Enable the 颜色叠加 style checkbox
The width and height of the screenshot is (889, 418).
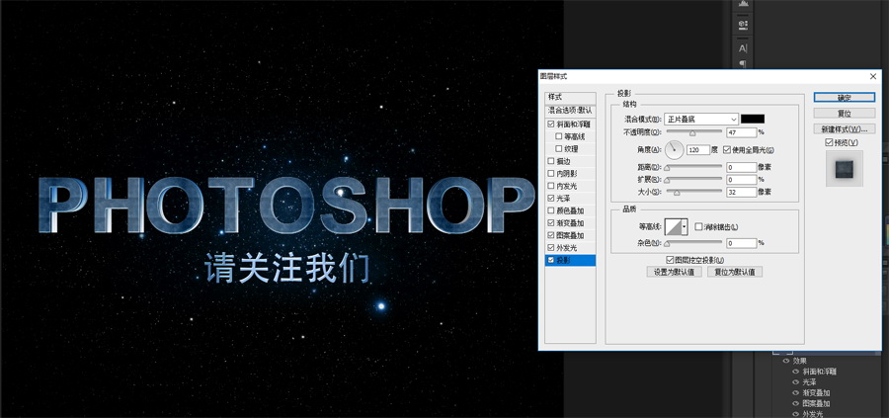551,211
